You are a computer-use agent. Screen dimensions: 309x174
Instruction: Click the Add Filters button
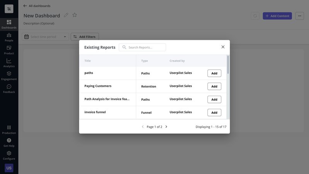tap(85, 37)
